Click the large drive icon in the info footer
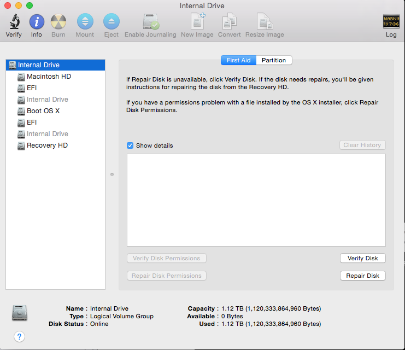405x350 pixels. point(20,313)
